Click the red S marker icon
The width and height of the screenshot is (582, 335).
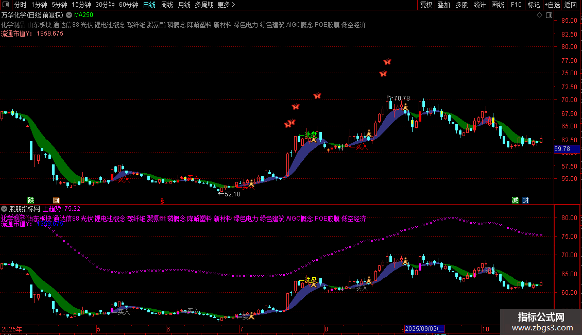162,201
